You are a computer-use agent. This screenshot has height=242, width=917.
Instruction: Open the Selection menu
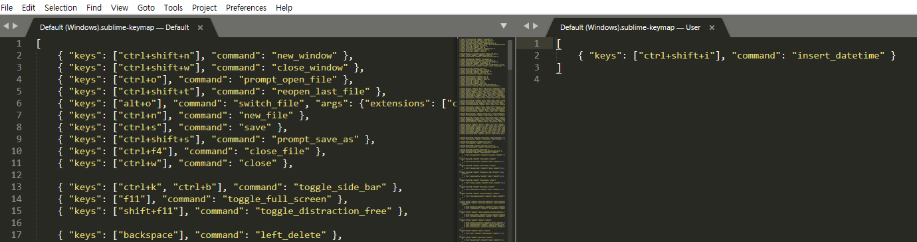pyautogui.click(x=60, y=7)
